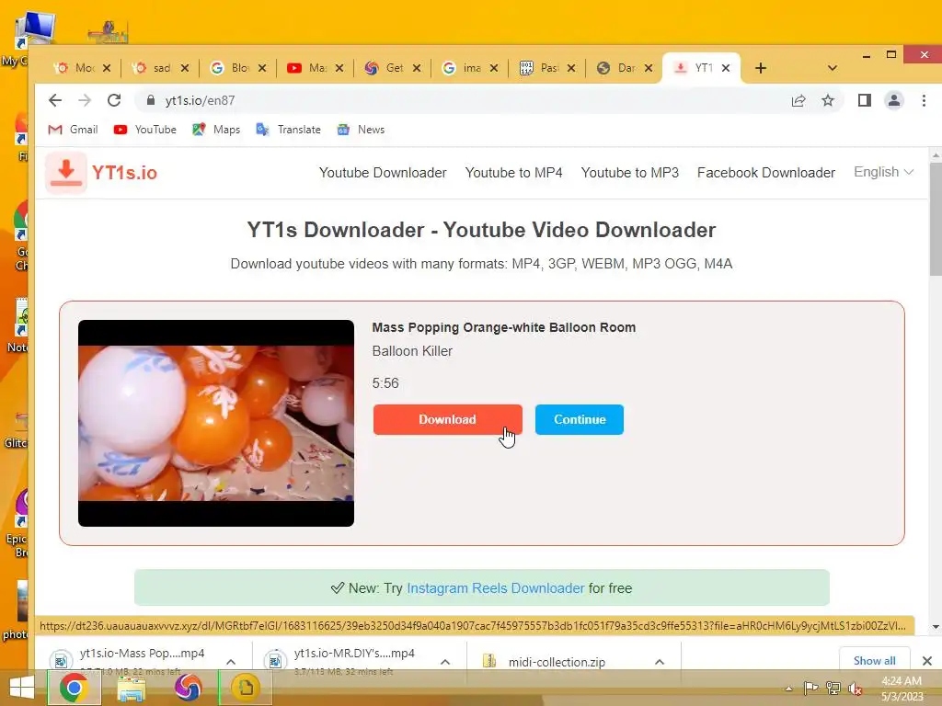Open File Explorer from taskbar

coord(131,688)
